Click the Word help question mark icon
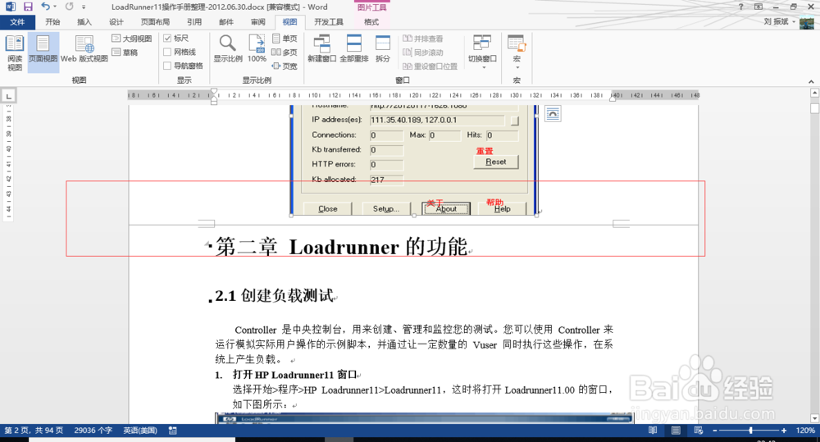The width and height of the screenshot is (820, 442). pyautogui.click(x=740, y=7)
